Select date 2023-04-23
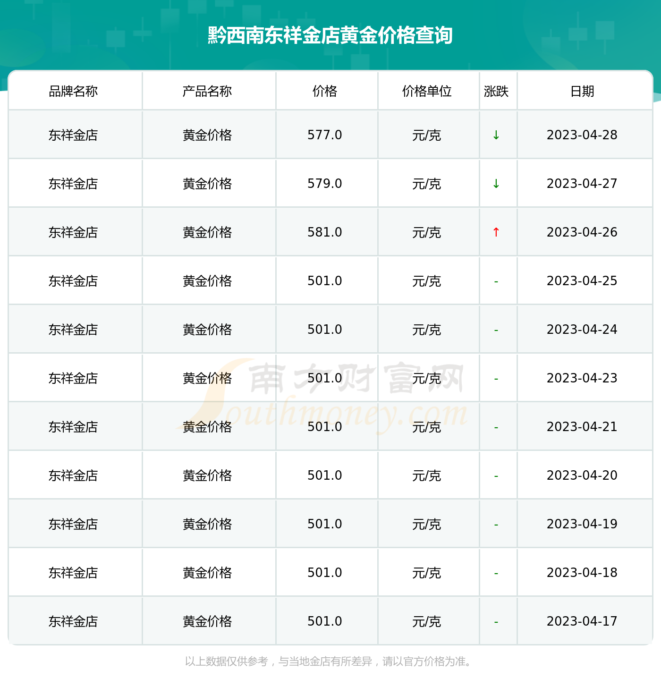The height and width of the screenshot is (687, 661). click(582, 378)
